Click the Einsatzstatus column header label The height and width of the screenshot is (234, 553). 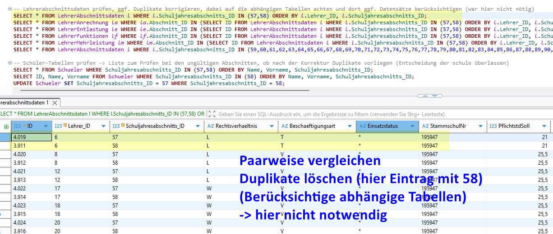tap(382, 126)
